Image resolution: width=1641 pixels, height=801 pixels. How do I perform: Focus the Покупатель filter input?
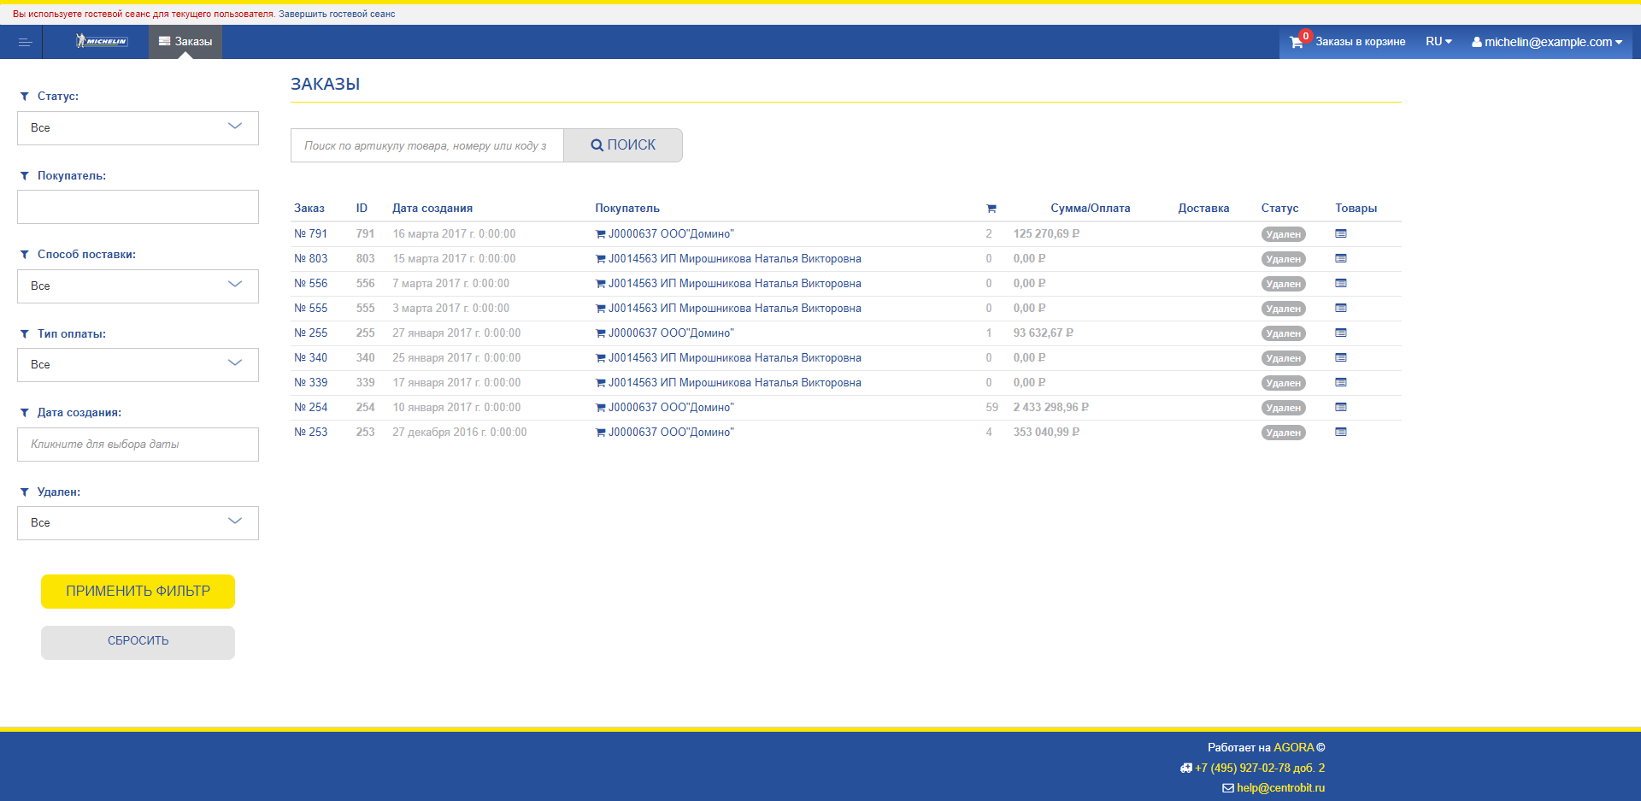pyautogui.click(x=138, y=207)
